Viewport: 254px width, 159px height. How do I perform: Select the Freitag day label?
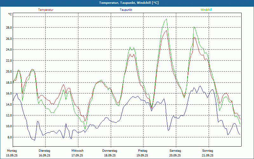[143, 151]
